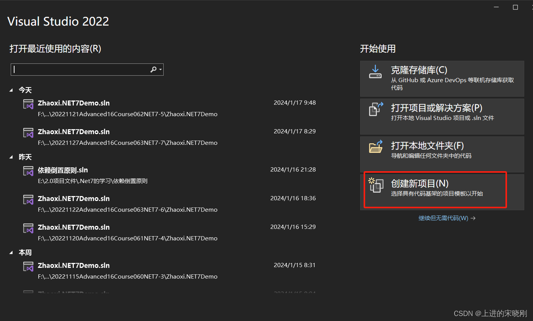Follow the 继续但无需代码(W) link
This screenshot has height=321, width=533.
pos(447,218)
